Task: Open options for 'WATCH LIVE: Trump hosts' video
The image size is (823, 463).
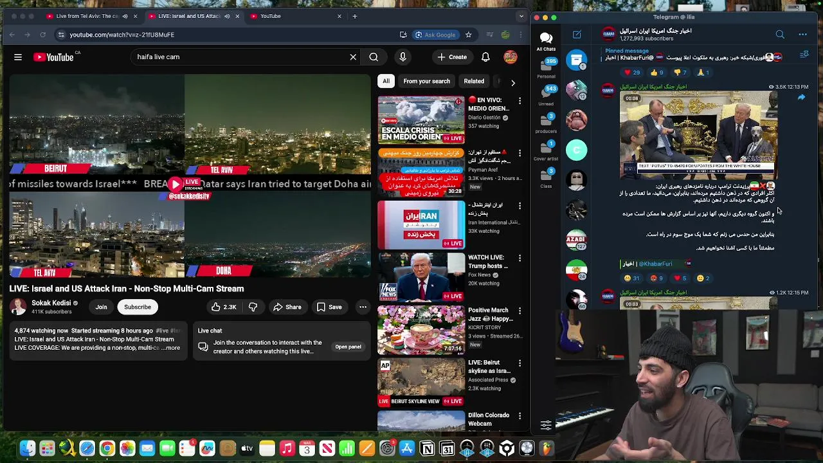Action: point(520,259)
